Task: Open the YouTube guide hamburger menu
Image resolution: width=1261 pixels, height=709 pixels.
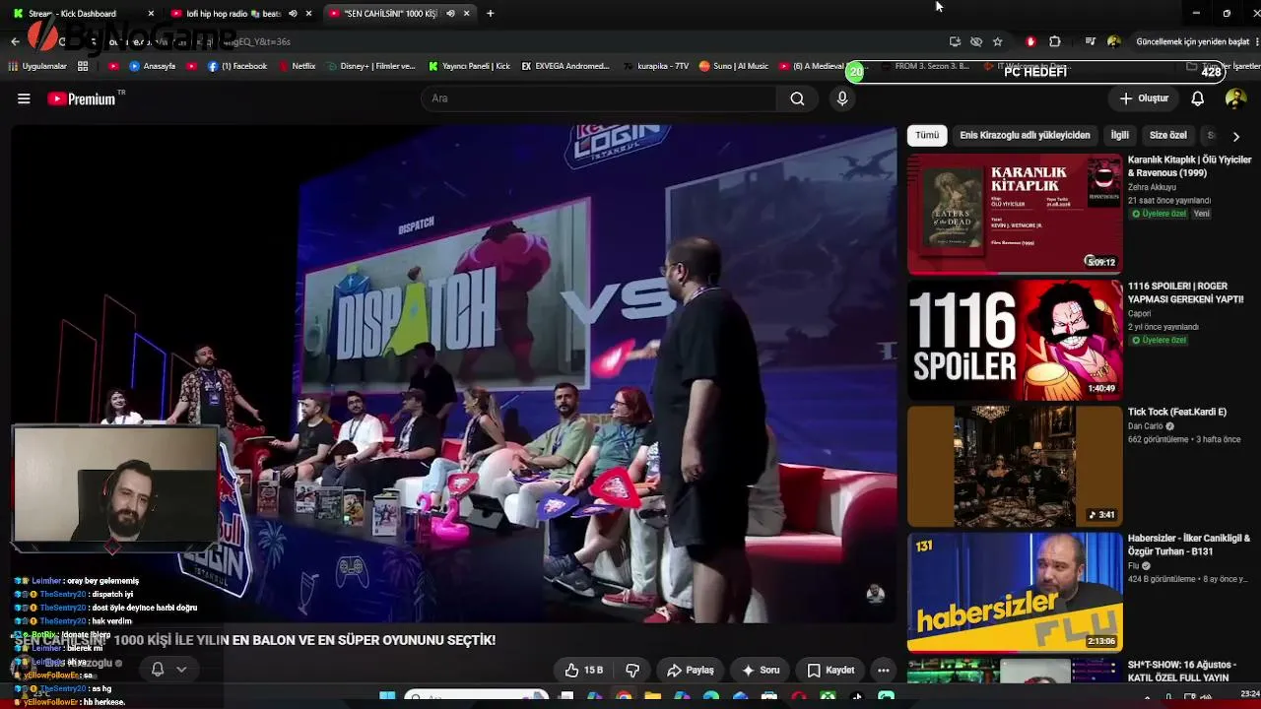Action: 24,98
